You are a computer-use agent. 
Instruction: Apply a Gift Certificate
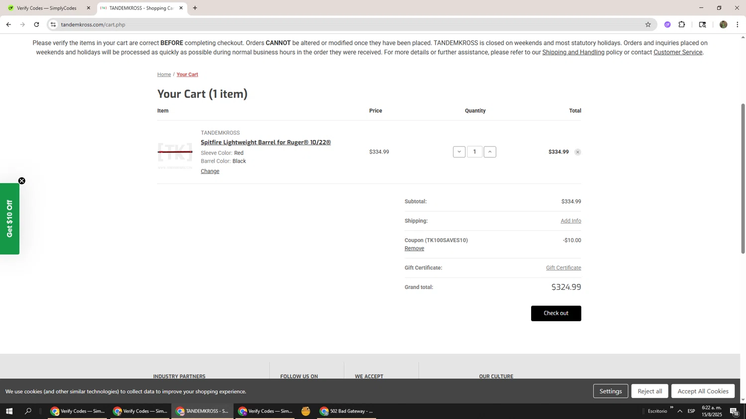point(563,268)
